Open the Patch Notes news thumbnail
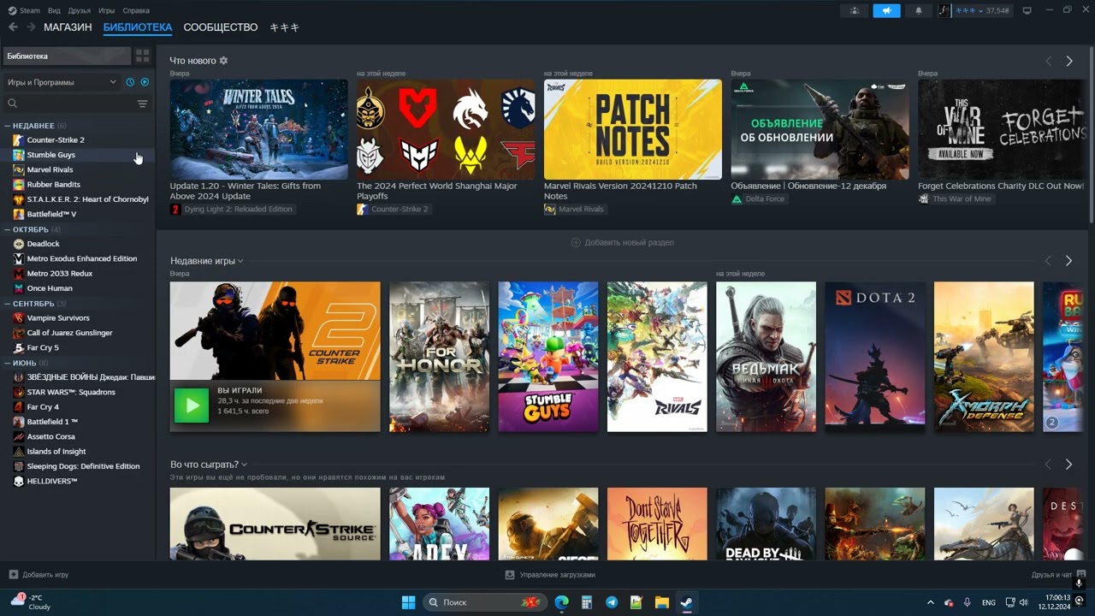 (632, 129)
